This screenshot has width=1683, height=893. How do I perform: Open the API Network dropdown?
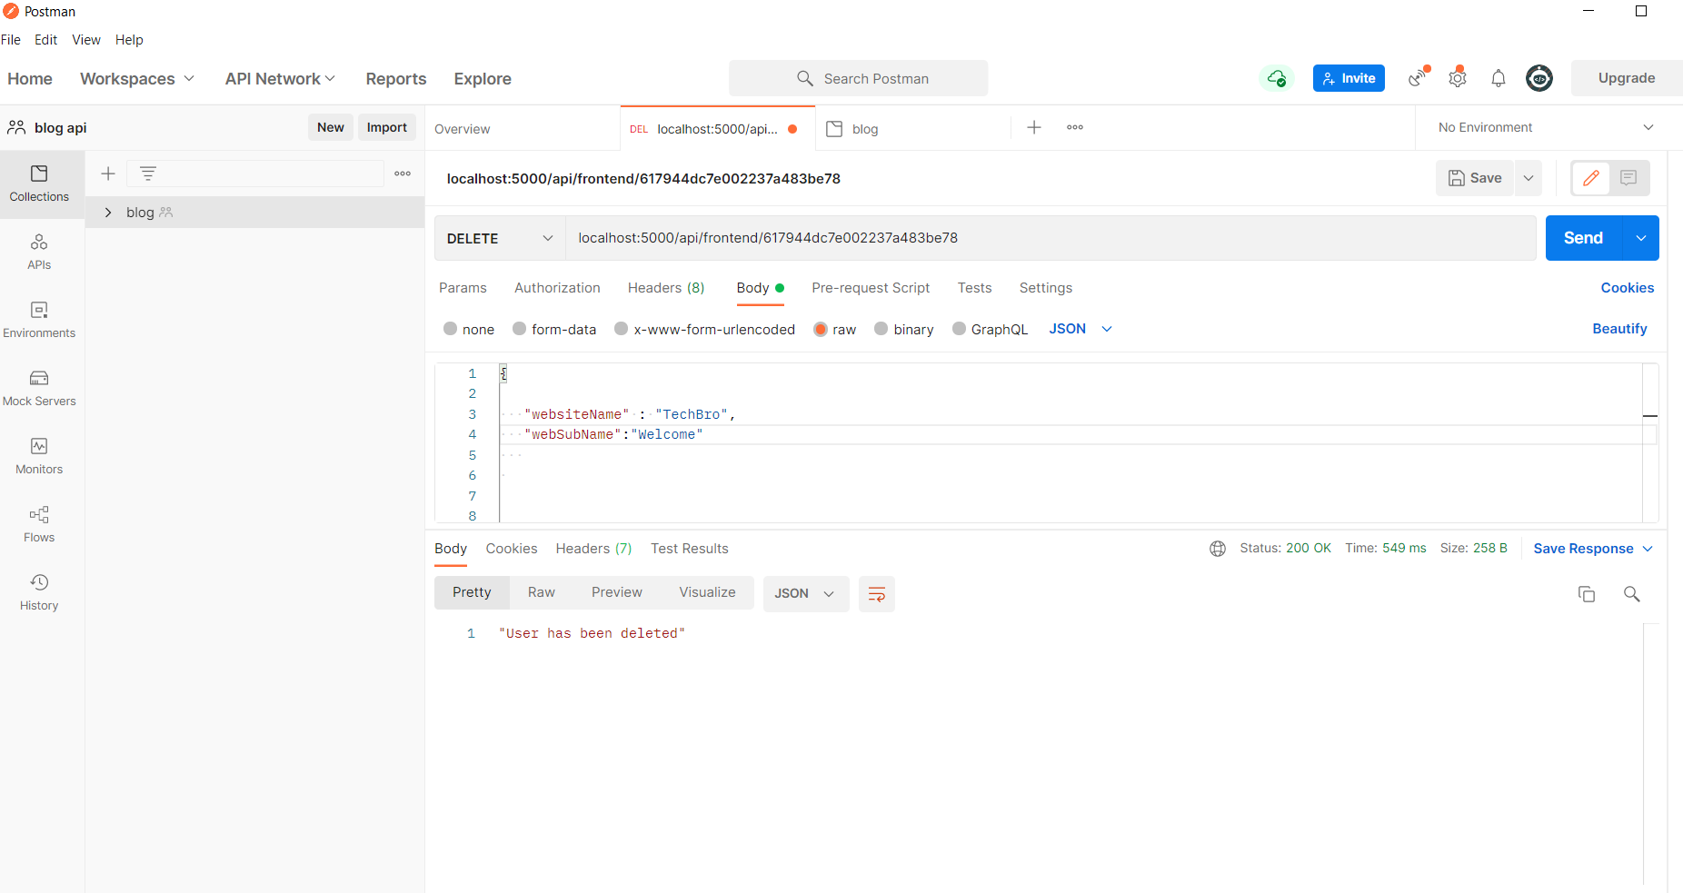point(280,79)
